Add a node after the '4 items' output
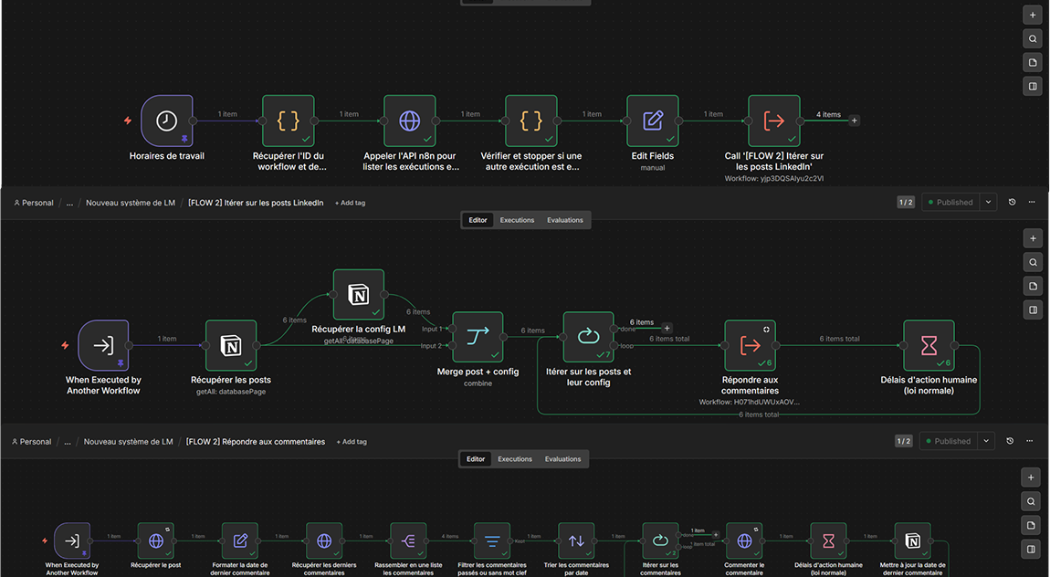1050x577 pixels. pos(854,121)
